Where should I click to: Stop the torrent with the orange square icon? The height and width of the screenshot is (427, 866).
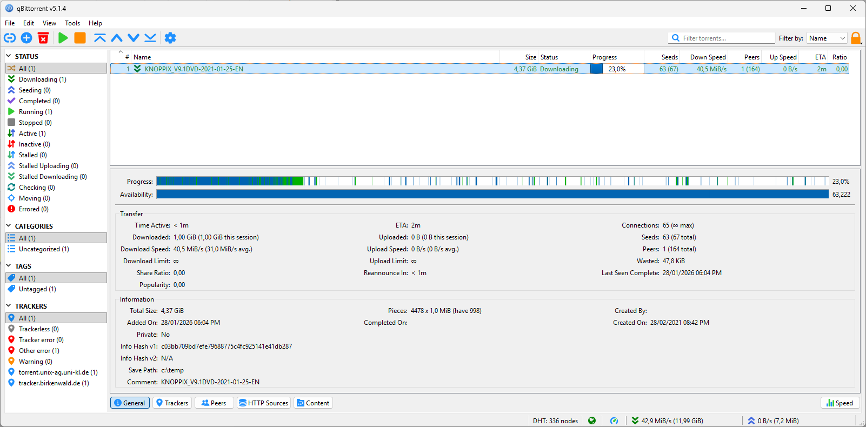[x=80, y=38]
